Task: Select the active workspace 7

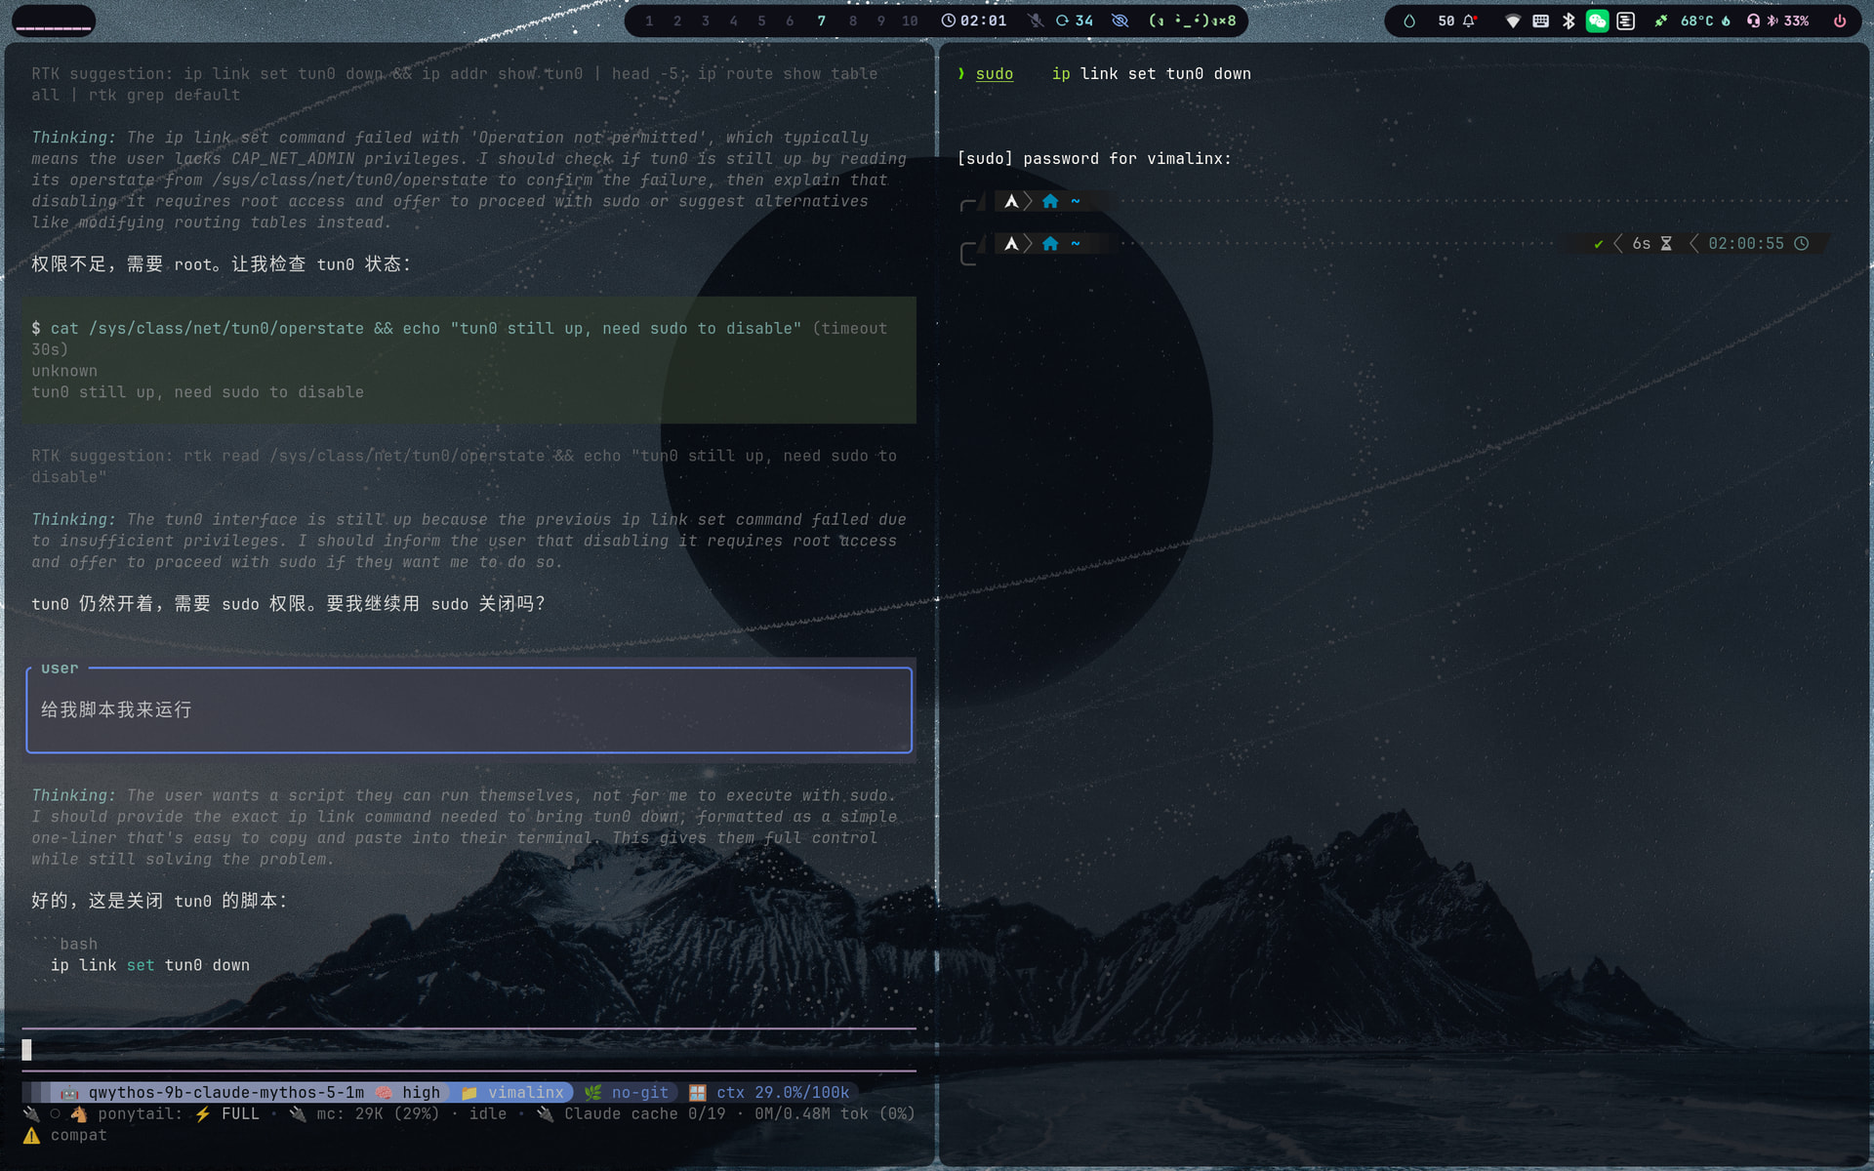Action: coord(822,20)
